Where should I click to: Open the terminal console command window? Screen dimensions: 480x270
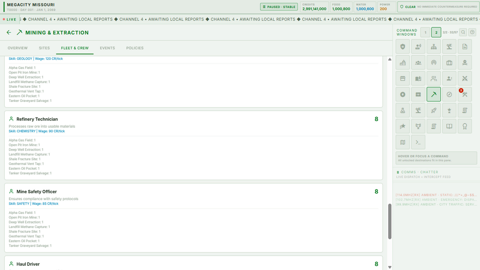click(x=418, y=142)
